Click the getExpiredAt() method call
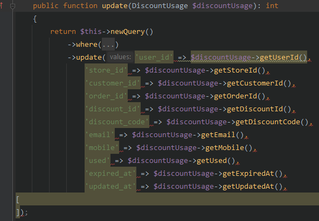Viewport: 319px width, 221px height. [253, 174]
